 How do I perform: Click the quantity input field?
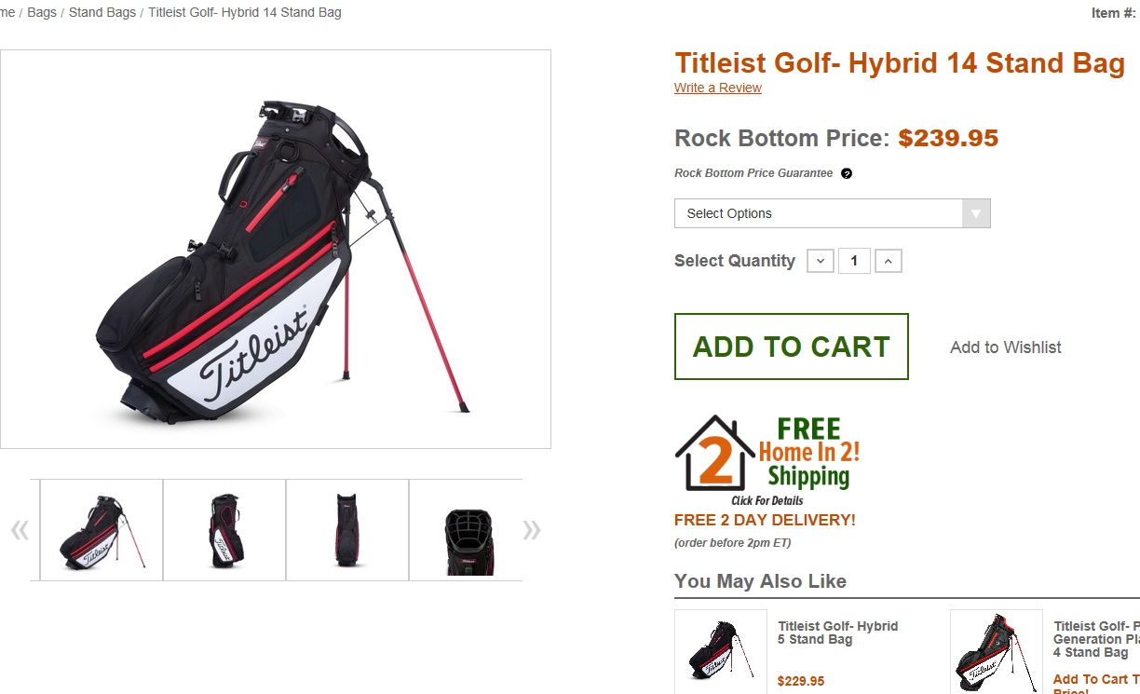[x=854, y=261]
